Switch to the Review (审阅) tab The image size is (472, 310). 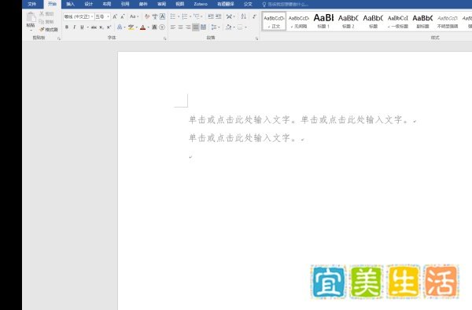pyautogui.click(x=161, y=4)
